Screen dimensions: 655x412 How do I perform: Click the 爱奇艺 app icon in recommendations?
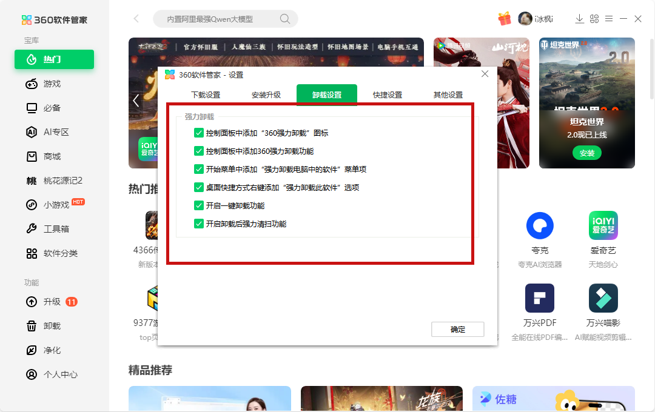point(603,225)
